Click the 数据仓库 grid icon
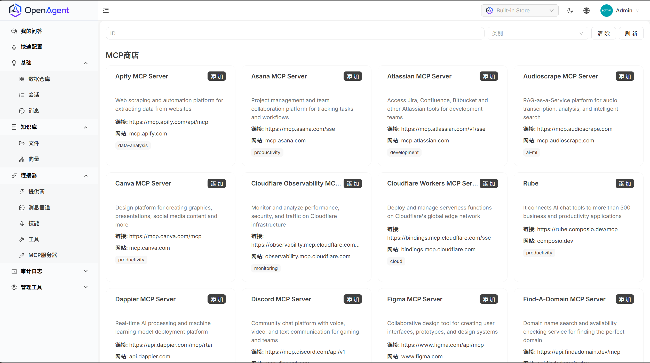Image resolution: width=650 pixels, height=363 pixels. [x=22, y=79]
